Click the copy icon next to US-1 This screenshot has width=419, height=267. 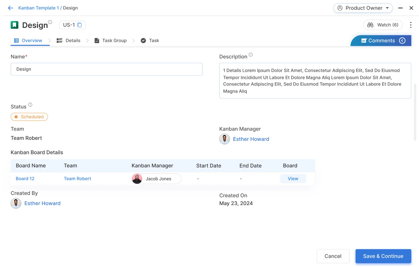coord(79,25)
